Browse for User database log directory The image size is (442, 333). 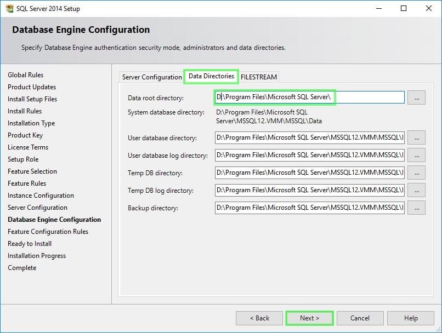coord(416,155)
